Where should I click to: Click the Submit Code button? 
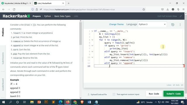coord(174,94)
